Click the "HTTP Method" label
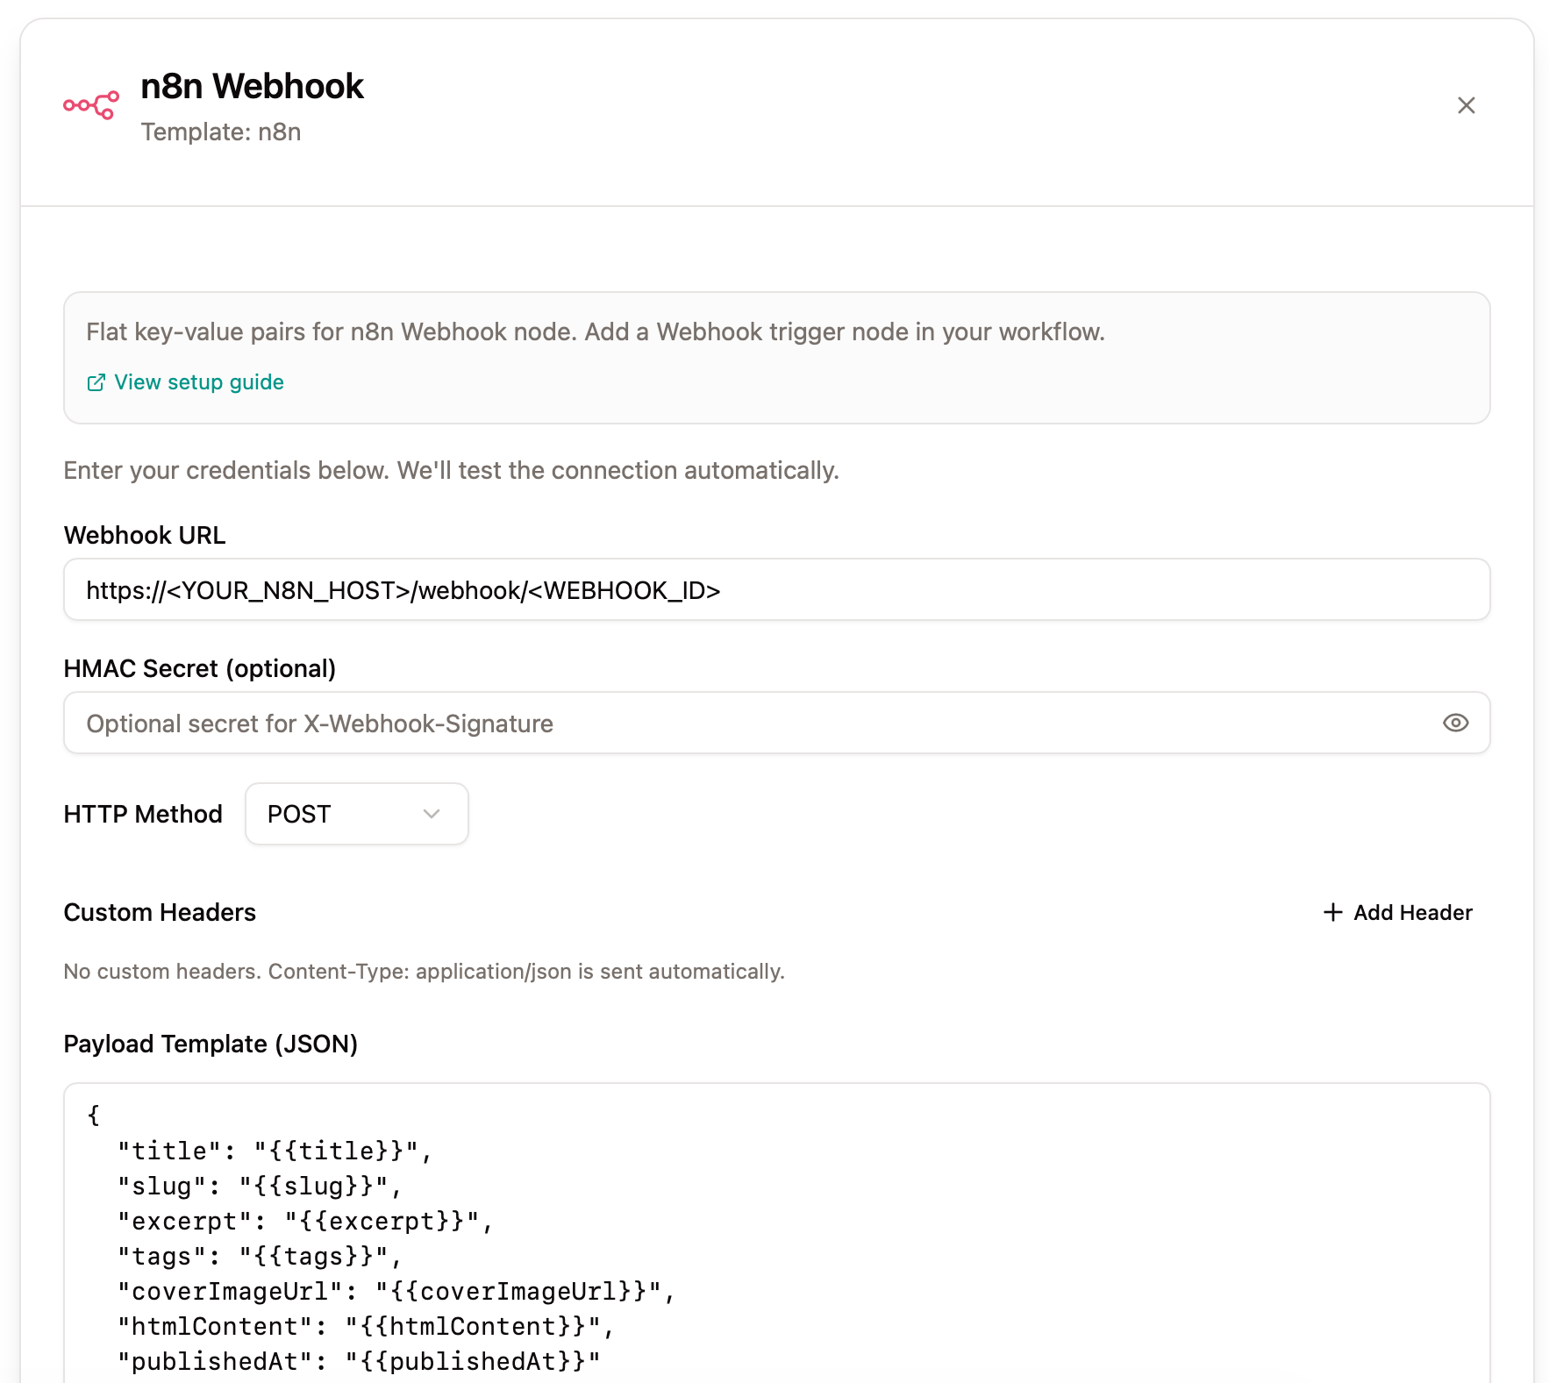 click(143, 815)
